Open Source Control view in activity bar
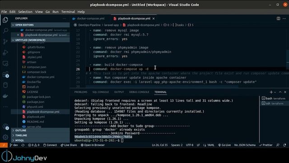 coord(5,41)
